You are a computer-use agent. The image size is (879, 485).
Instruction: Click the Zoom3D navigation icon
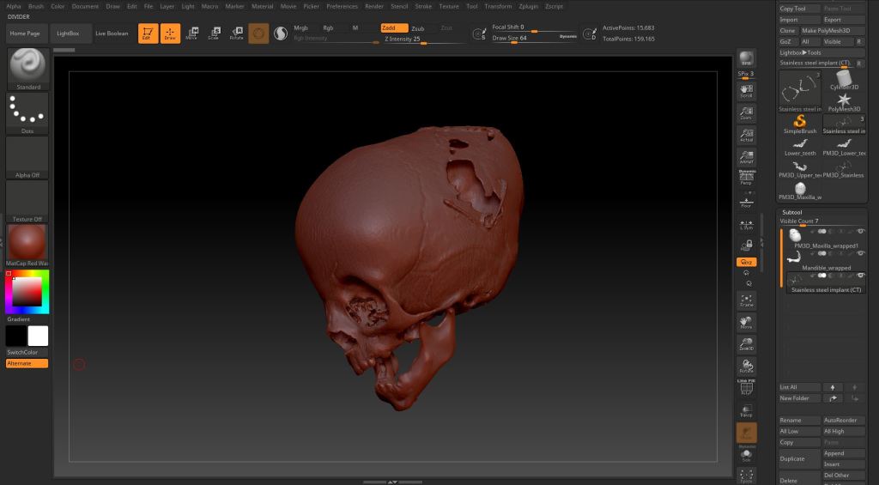coord(746,343)
